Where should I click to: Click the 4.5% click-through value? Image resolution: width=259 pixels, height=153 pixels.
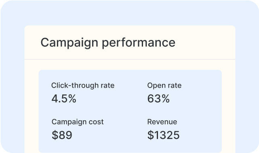tap(64, 99)
